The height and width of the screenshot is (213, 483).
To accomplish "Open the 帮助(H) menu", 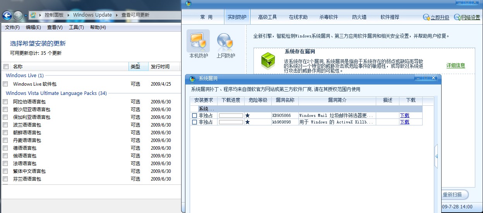I will coord(98,27).
